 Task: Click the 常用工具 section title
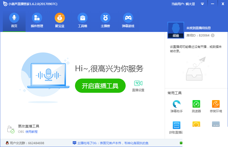pos(175,93)
